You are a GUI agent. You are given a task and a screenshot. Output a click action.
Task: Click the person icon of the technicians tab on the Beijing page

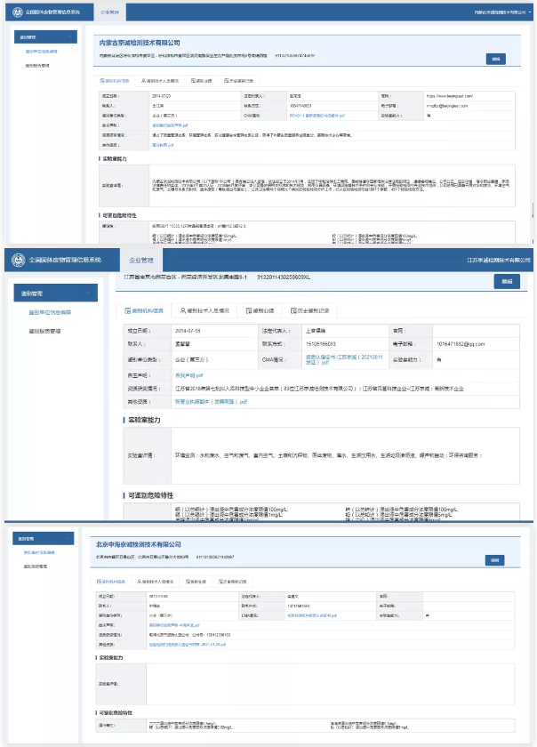[x=139, y=582]
